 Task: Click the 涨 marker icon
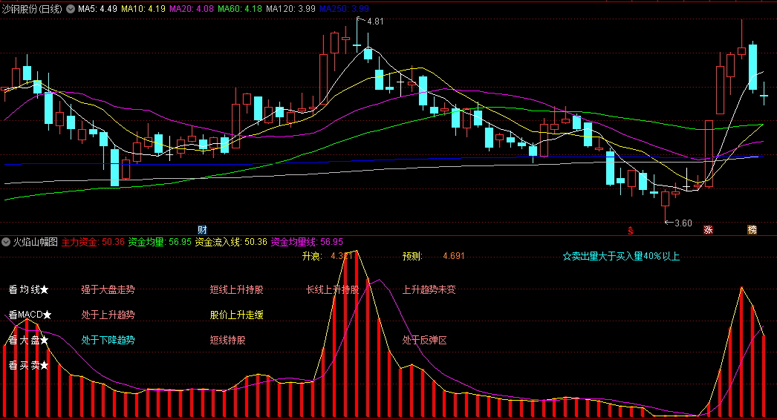pyautogui.click(x=708, y=230)
